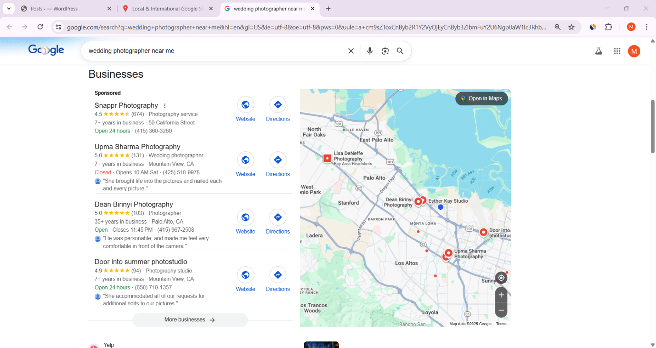Zoom in on the map
Screen dimensions: 656x348
coord(501,295)
